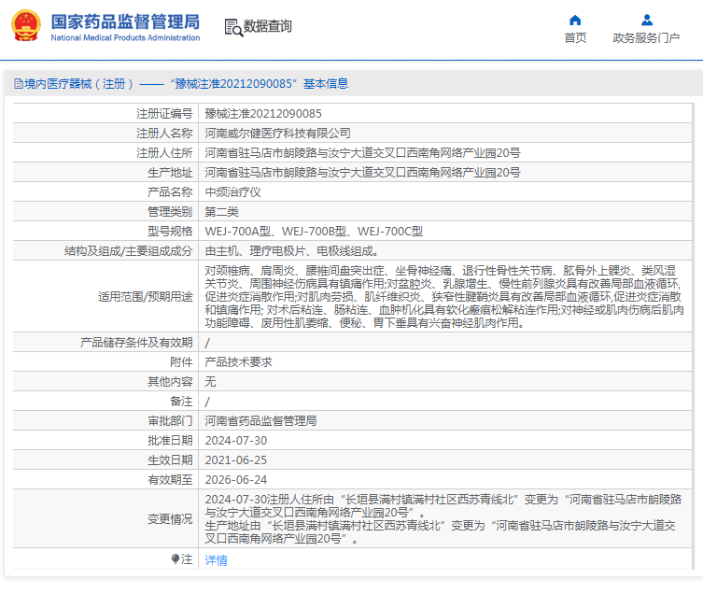Click the 基本信息 heading text

point(326,84)
